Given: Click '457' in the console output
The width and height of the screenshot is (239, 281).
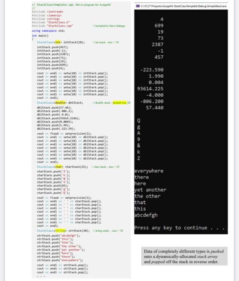Looking at the screenshot, I should tap(159, 57).
